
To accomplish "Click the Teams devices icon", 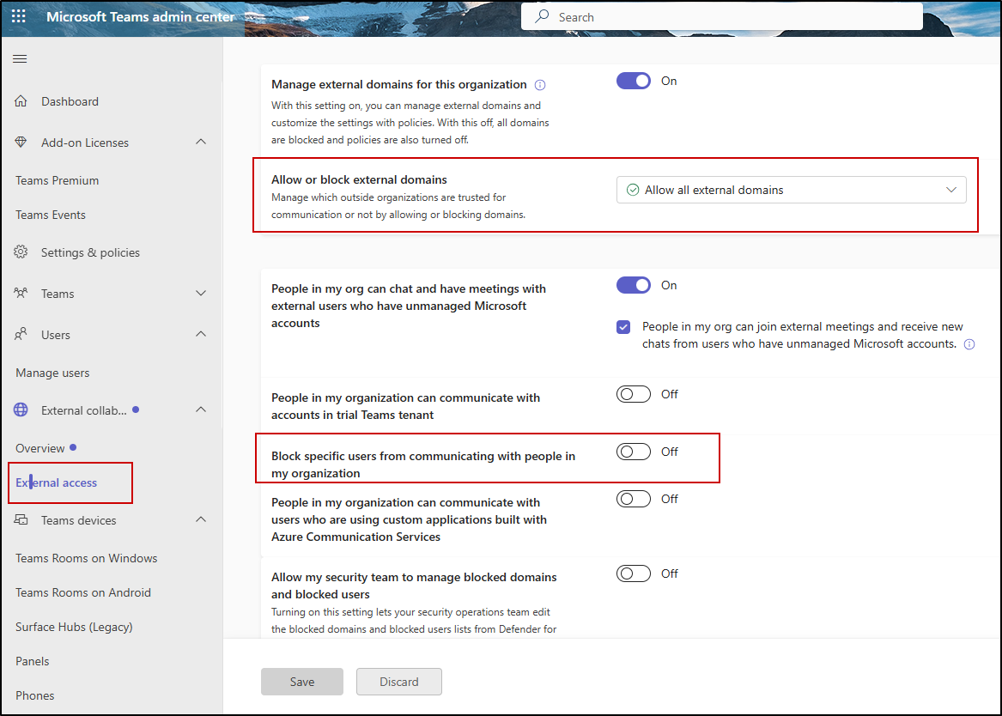I will 21,519.
